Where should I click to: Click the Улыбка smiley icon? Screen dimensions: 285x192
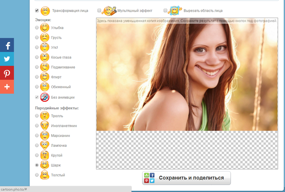45,28
